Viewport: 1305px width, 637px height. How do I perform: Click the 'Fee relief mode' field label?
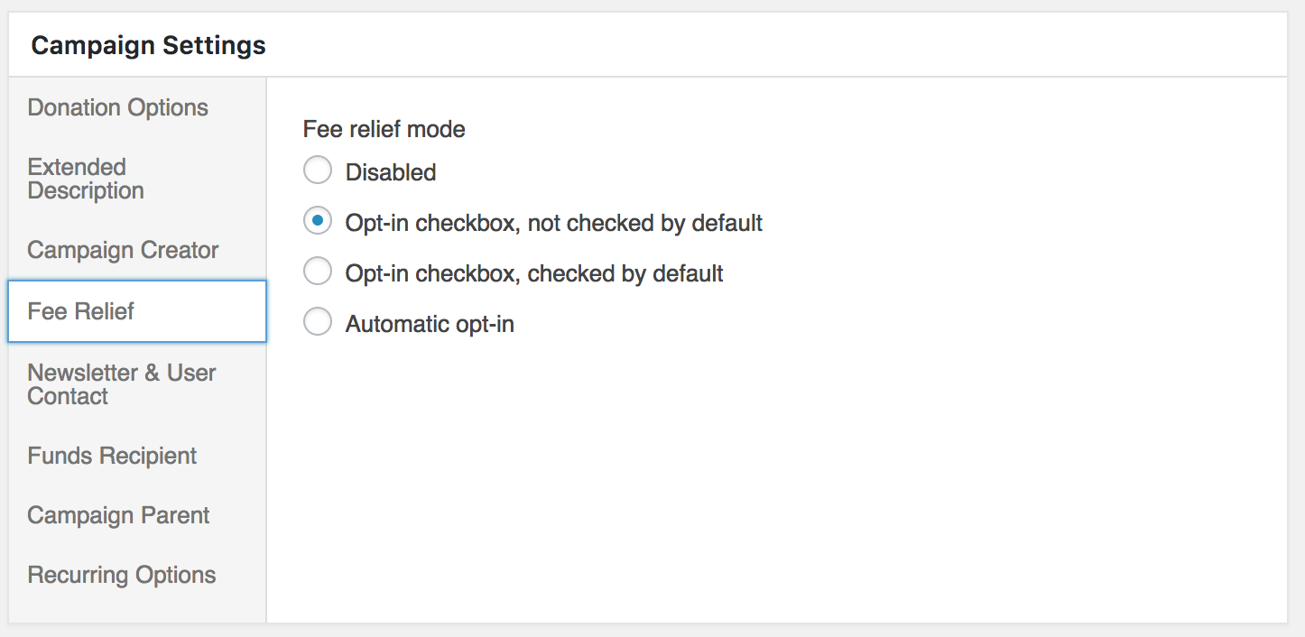click(x=384, y=129)
